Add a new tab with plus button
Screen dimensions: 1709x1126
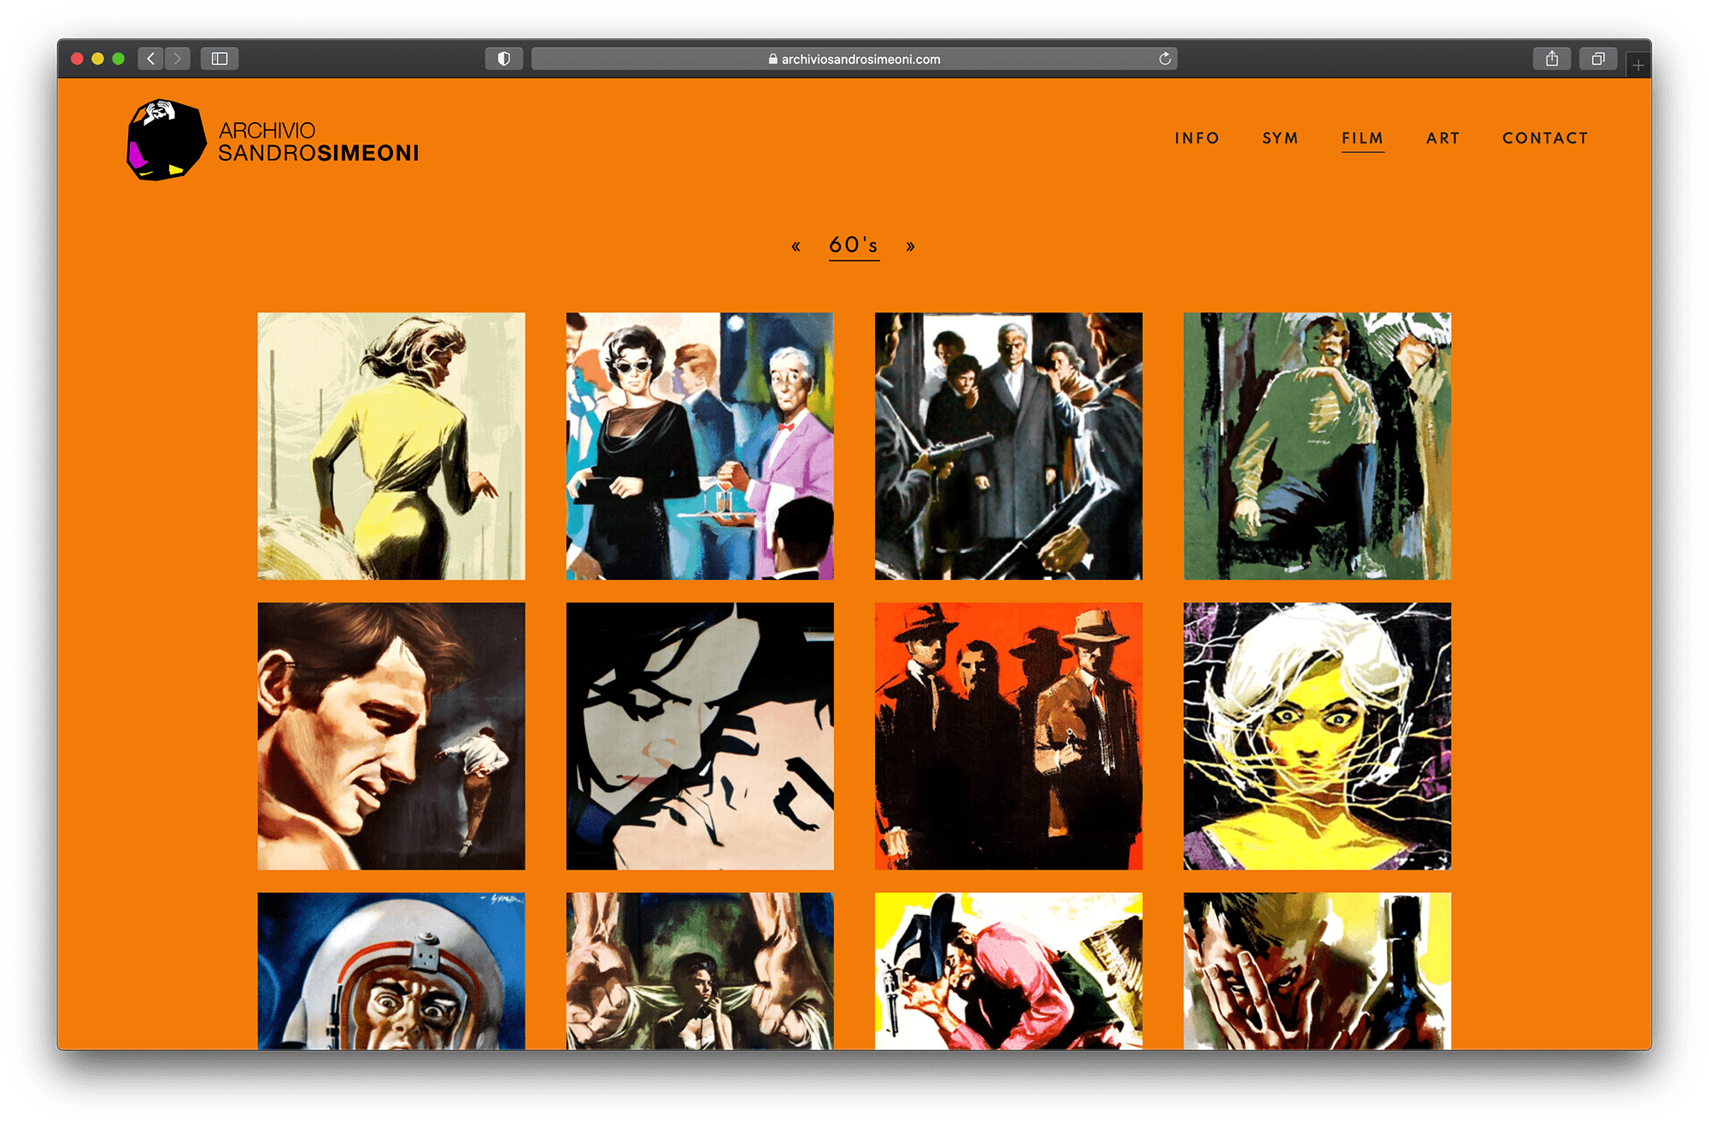(1638, 65)
